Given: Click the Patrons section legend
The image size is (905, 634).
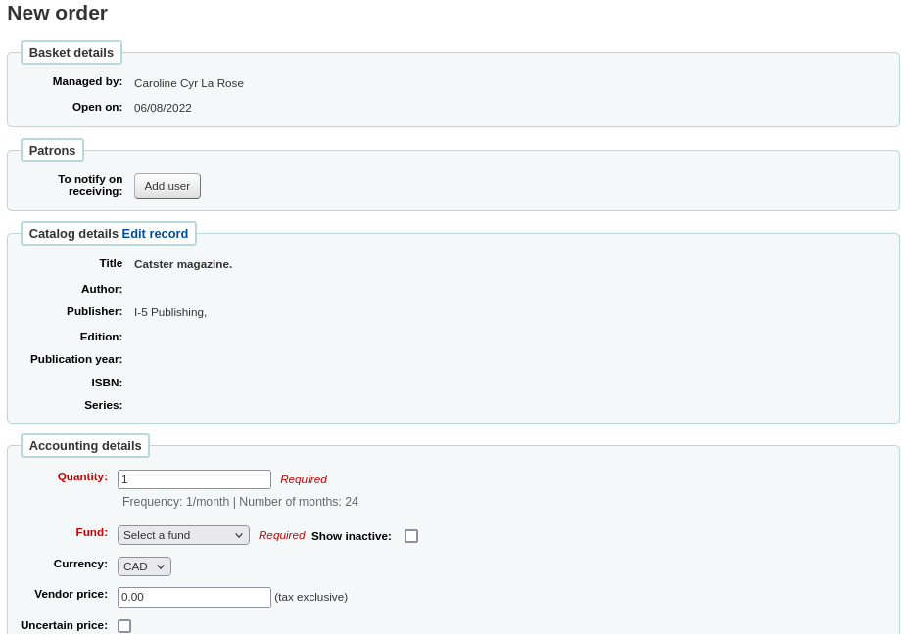Looking at the screenshot, I should pyautogui.click(x=52, y=151).
